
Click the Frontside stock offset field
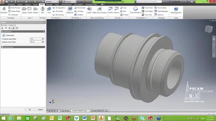coord(36,39)
